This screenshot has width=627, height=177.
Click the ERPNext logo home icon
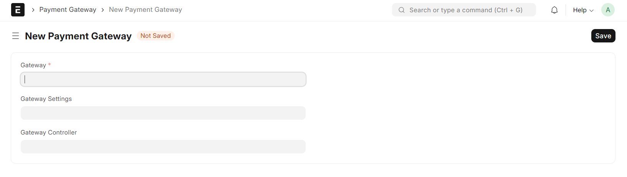pyautogui.click(x=18, y=10)
